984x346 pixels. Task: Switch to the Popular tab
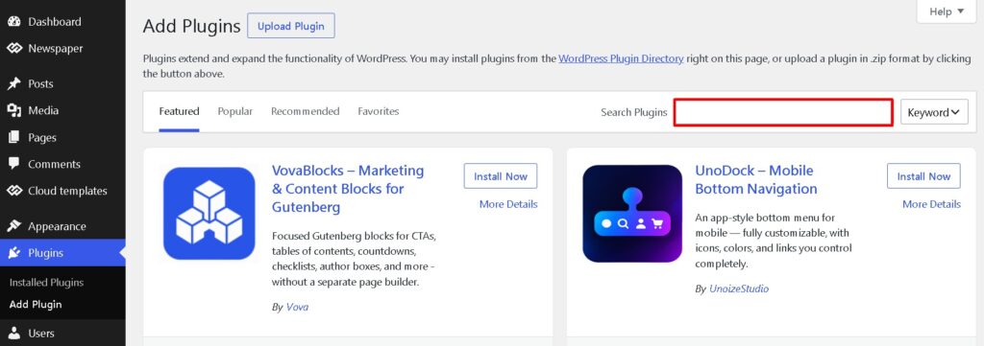[x=235, y=111]
